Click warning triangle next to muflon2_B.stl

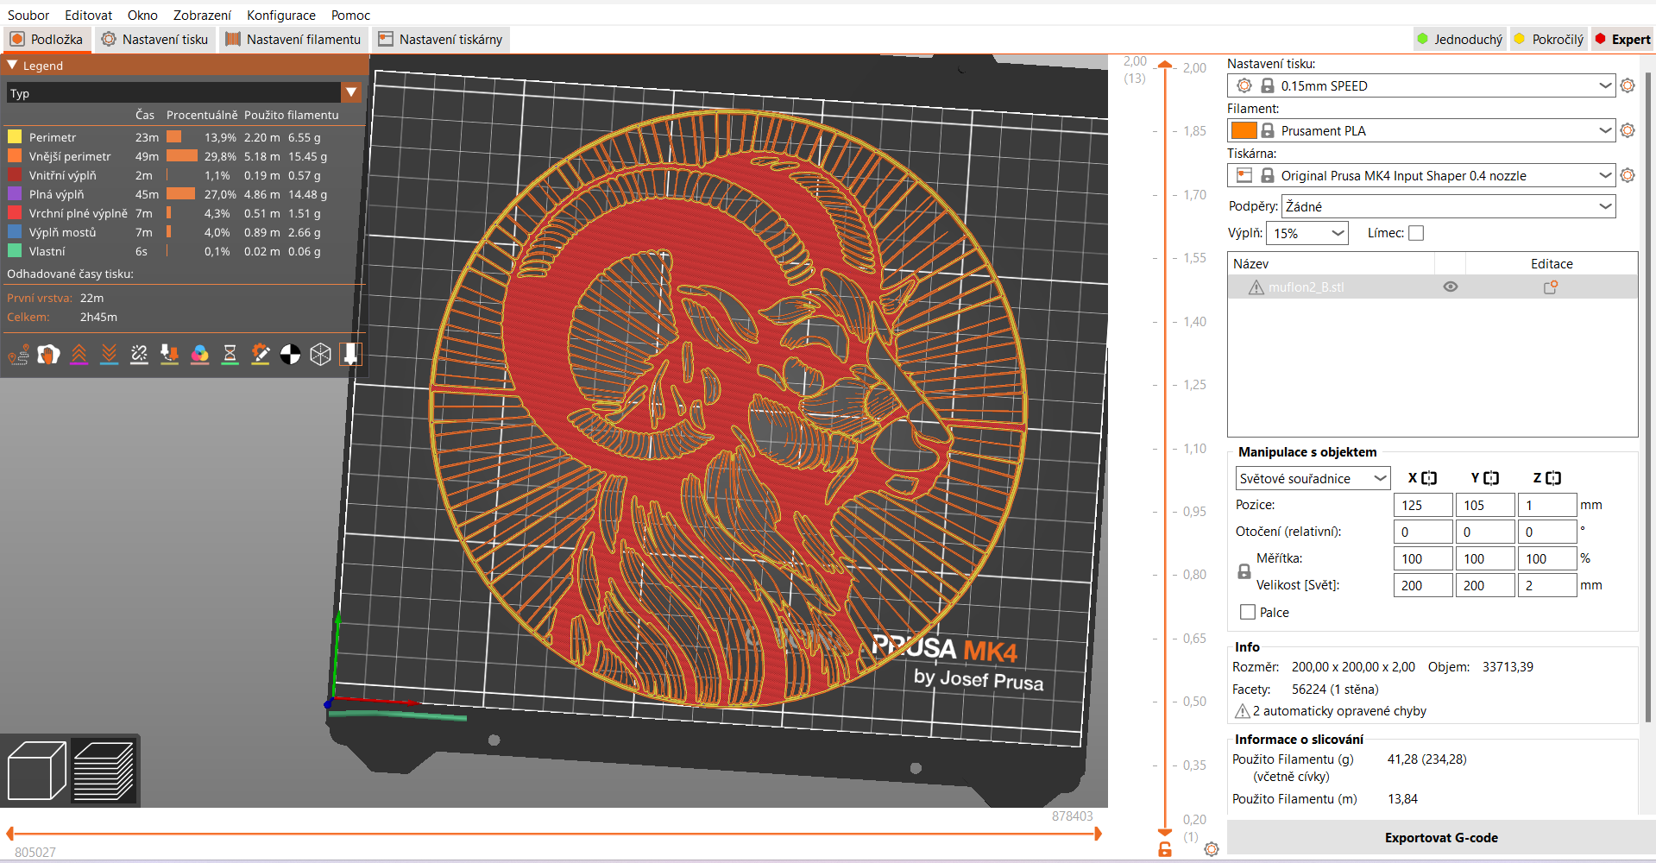coord(1256,287)
